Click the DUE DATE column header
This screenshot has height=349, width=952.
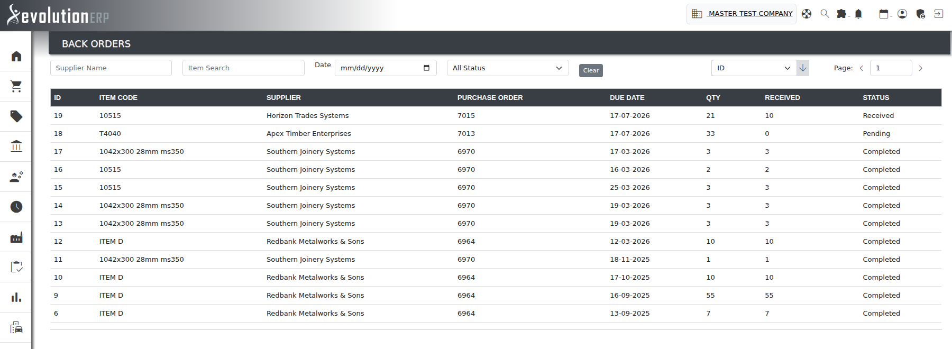tap(627, 98)
